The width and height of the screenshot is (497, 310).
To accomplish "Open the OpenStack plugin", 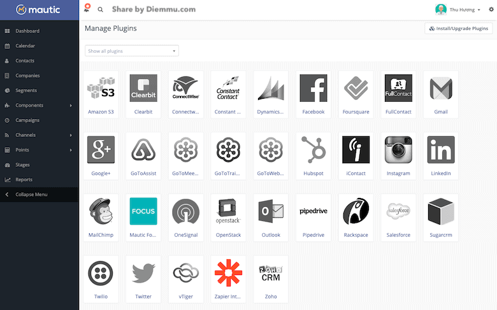I will click(228, 218).
